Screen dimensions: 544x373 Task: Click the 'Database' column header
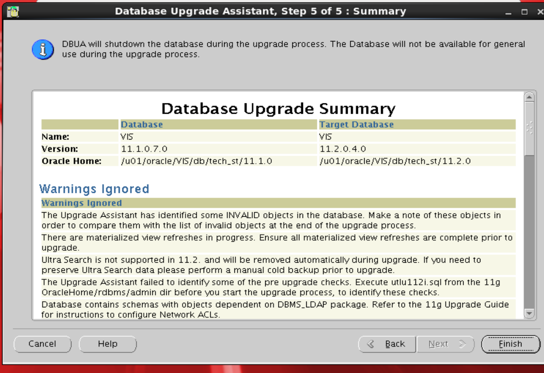(142, 124)
